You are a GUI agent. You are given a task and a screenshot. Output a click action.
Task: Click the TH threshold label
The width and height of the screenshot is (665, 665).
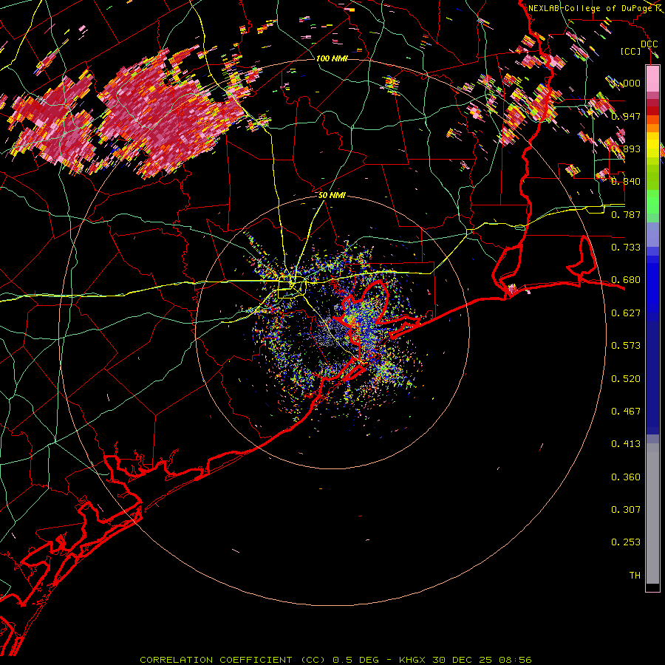635,576
